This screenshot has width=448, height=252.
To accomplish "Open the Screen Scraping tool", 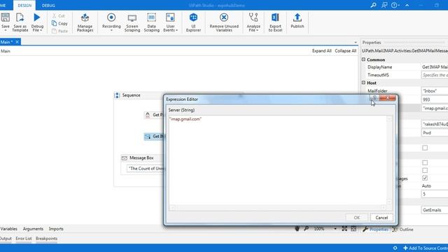I will pyautogui.click(x=132, y=22).
